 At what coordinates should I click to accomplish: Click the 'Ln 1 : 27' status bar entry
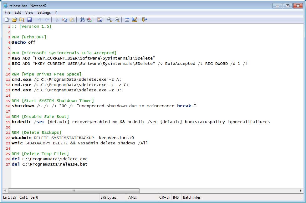10,197
